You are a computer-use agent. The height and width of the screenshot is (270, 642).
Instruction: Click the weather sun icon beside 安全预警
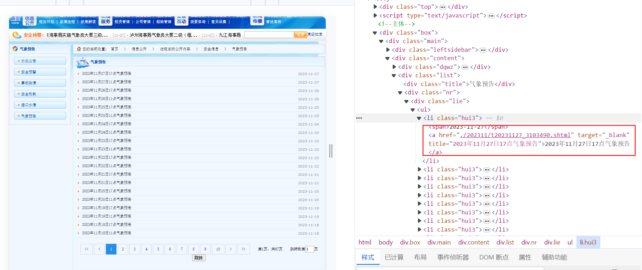coord(16,35)
